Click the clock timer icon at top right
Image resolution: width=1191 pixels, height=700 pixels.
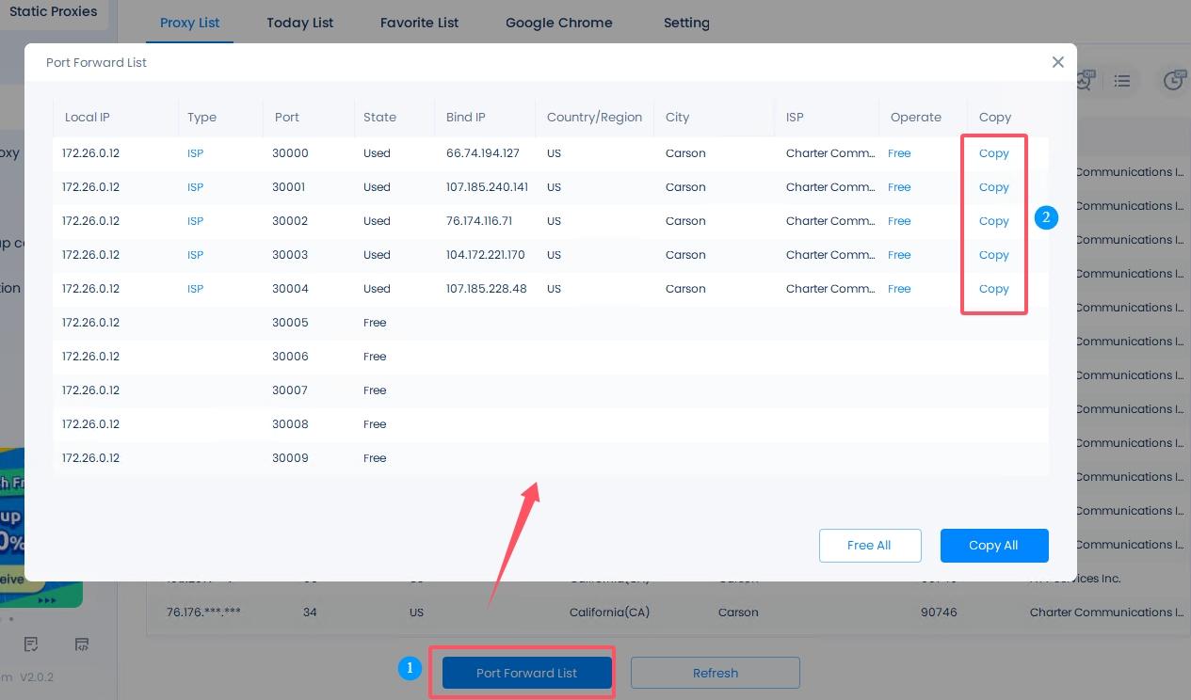(x=1173, y=82)
